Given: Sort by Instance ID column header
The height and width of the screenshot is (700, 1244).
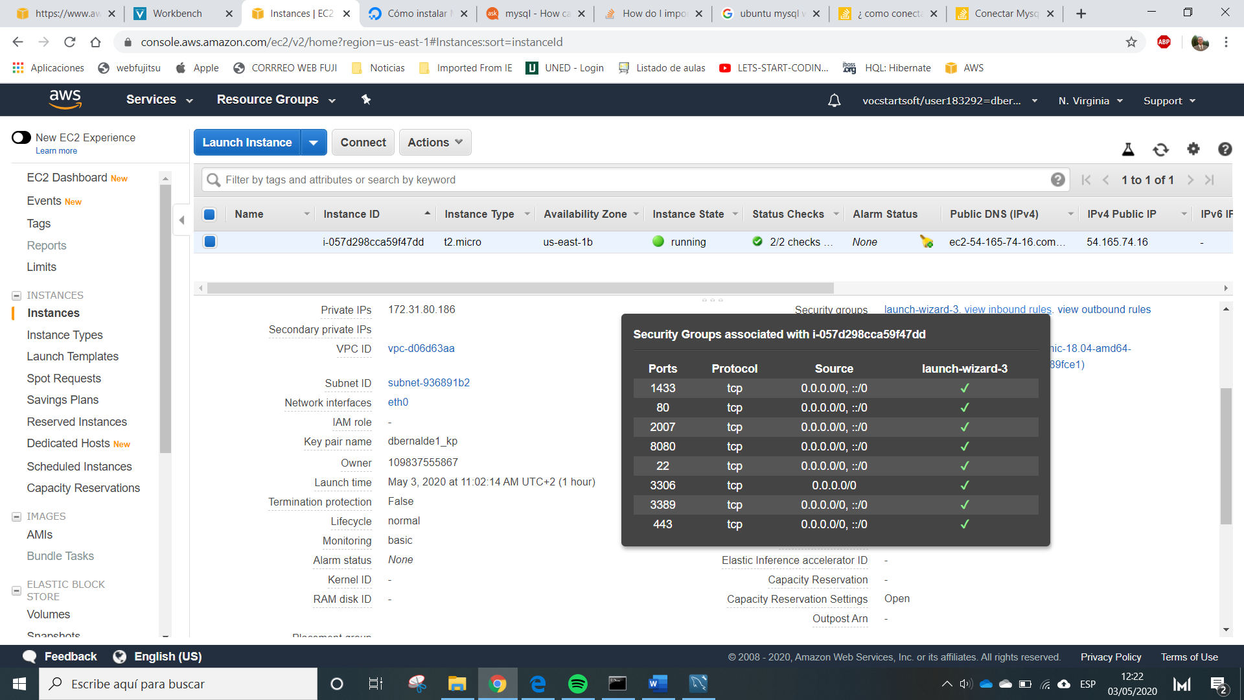Looking at the screenshot, I should tap(376, 214).
